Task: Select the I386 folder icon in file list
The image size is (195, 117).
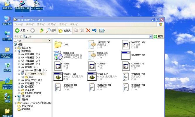Action: pos(58,44)
